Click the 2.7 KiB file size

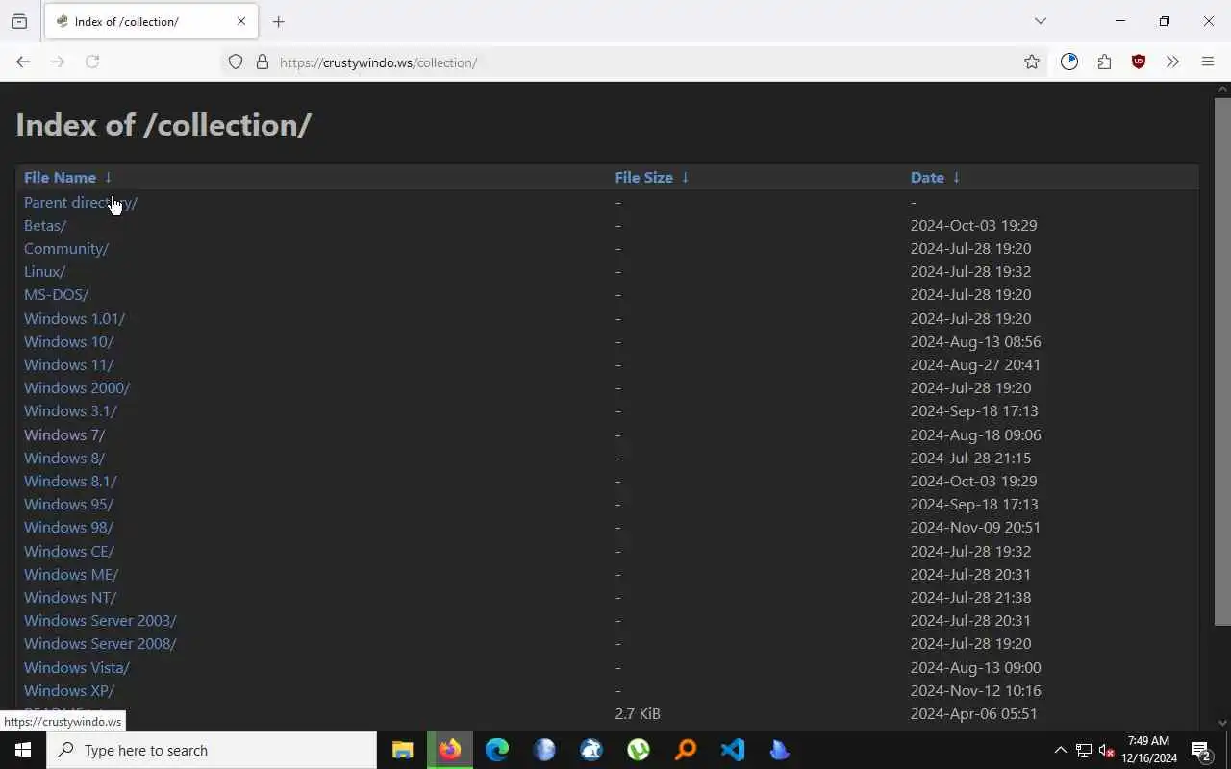638,713
